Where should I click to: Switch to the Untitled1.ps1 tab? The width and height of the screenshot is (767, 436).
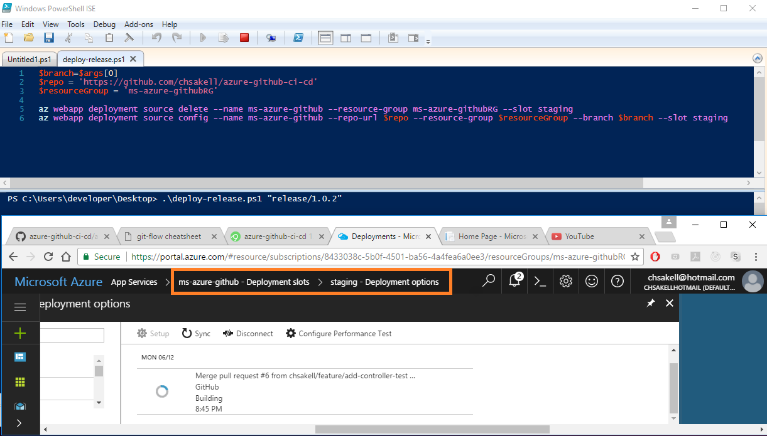pyautogui.click(x=29, y=60)
